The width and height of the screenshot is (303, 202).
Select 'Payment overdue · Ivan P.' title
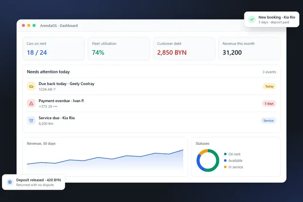point(61,101)
